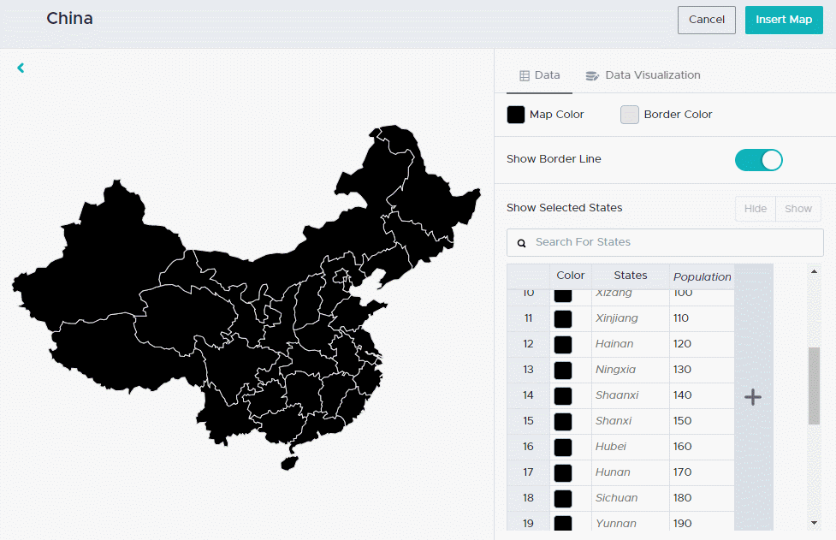The width and height of the screenshot is (836, 540).
Task: Click Hainan island on the map
Action: tap(289, 463)
